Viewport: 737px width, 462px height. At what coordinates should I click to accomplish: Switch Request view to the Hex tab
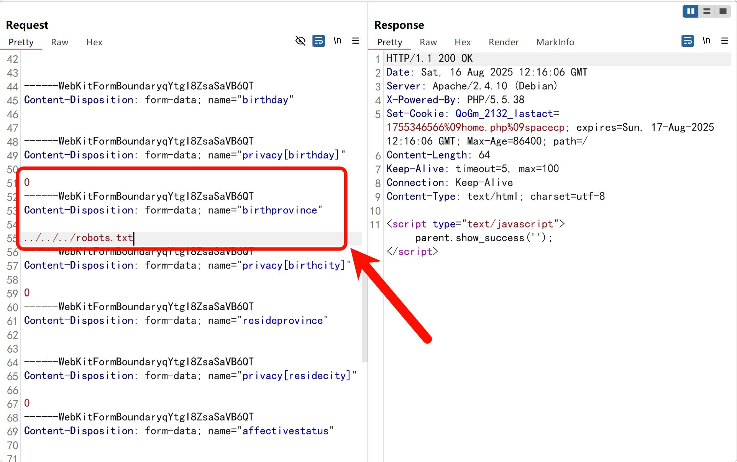click(x=94, y=42)
